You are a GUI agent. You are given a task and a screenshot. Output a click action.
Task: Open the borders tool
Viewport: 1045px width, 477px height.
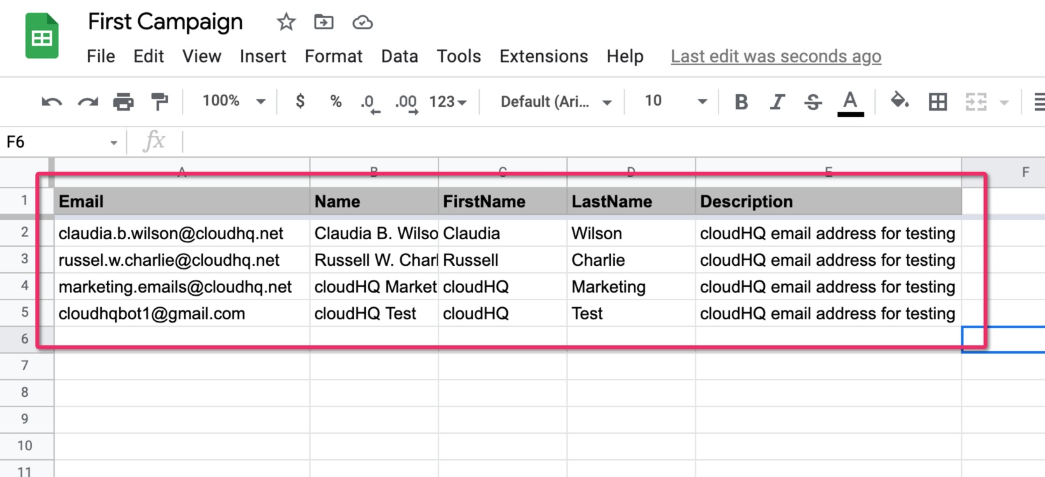[x=937, y=102]
